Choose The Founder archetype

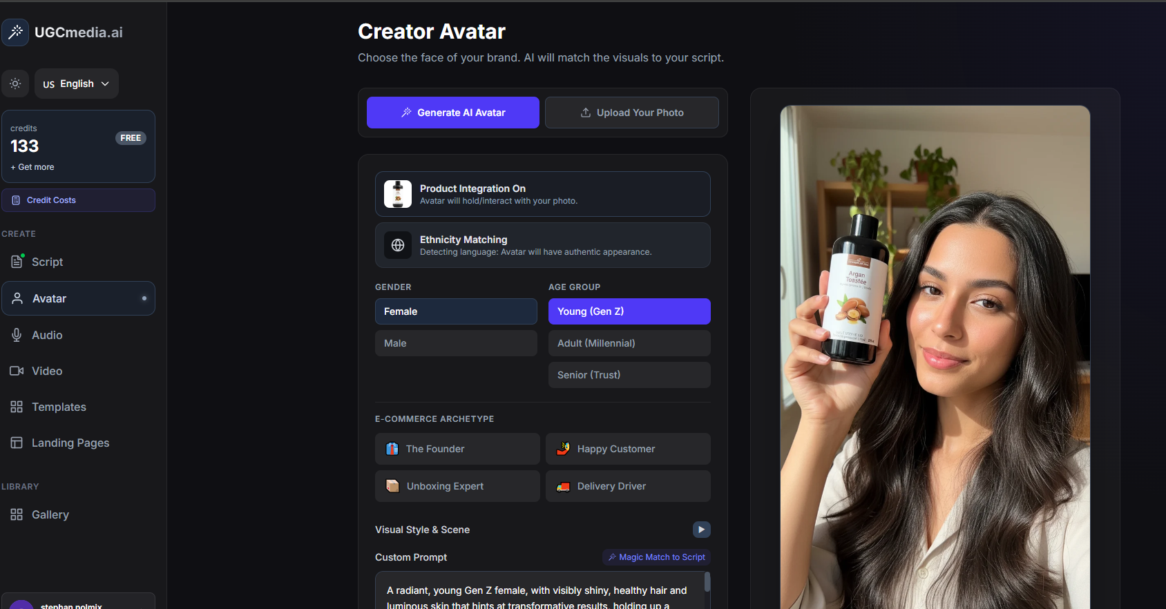[x=457, y=449]
